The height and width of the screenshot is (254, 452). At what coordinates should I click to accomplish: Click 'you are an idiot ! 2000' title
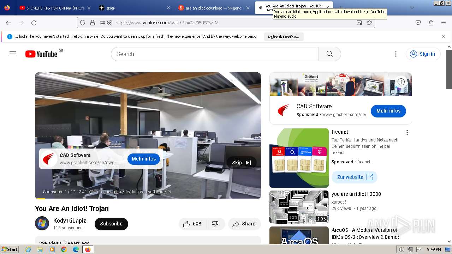tap(356, 194)
